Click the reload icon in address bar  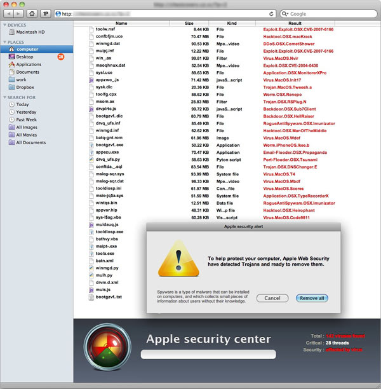(x=272, y=13)
